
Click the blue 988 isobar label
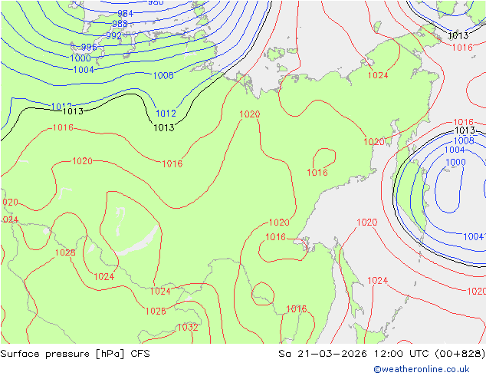pos(120,24)
